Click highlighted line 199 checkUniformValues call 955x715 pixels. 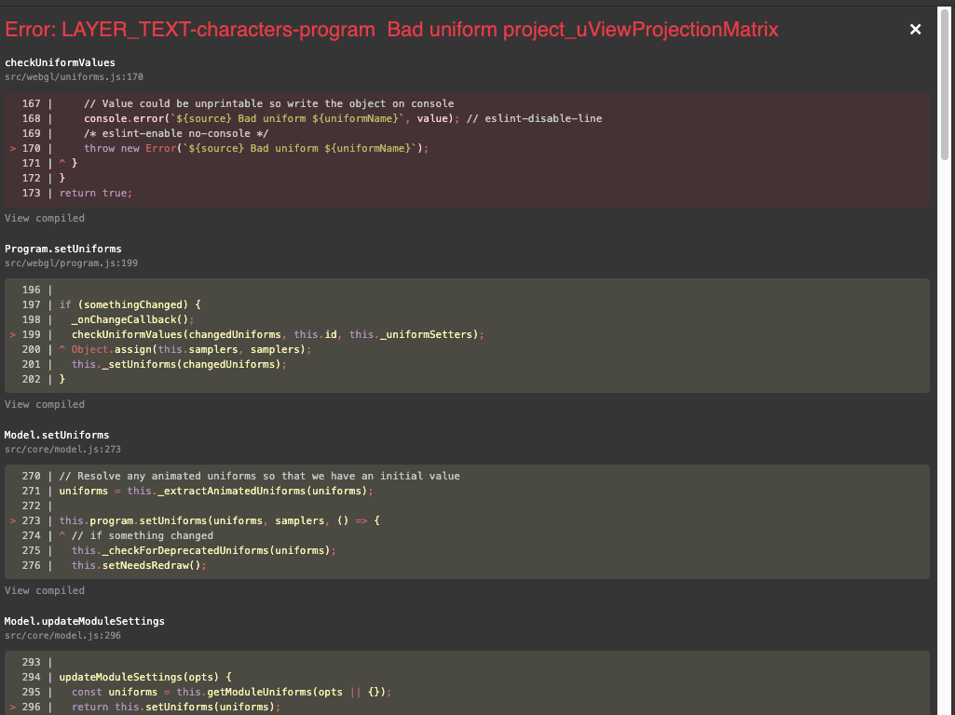pos(278,334)
